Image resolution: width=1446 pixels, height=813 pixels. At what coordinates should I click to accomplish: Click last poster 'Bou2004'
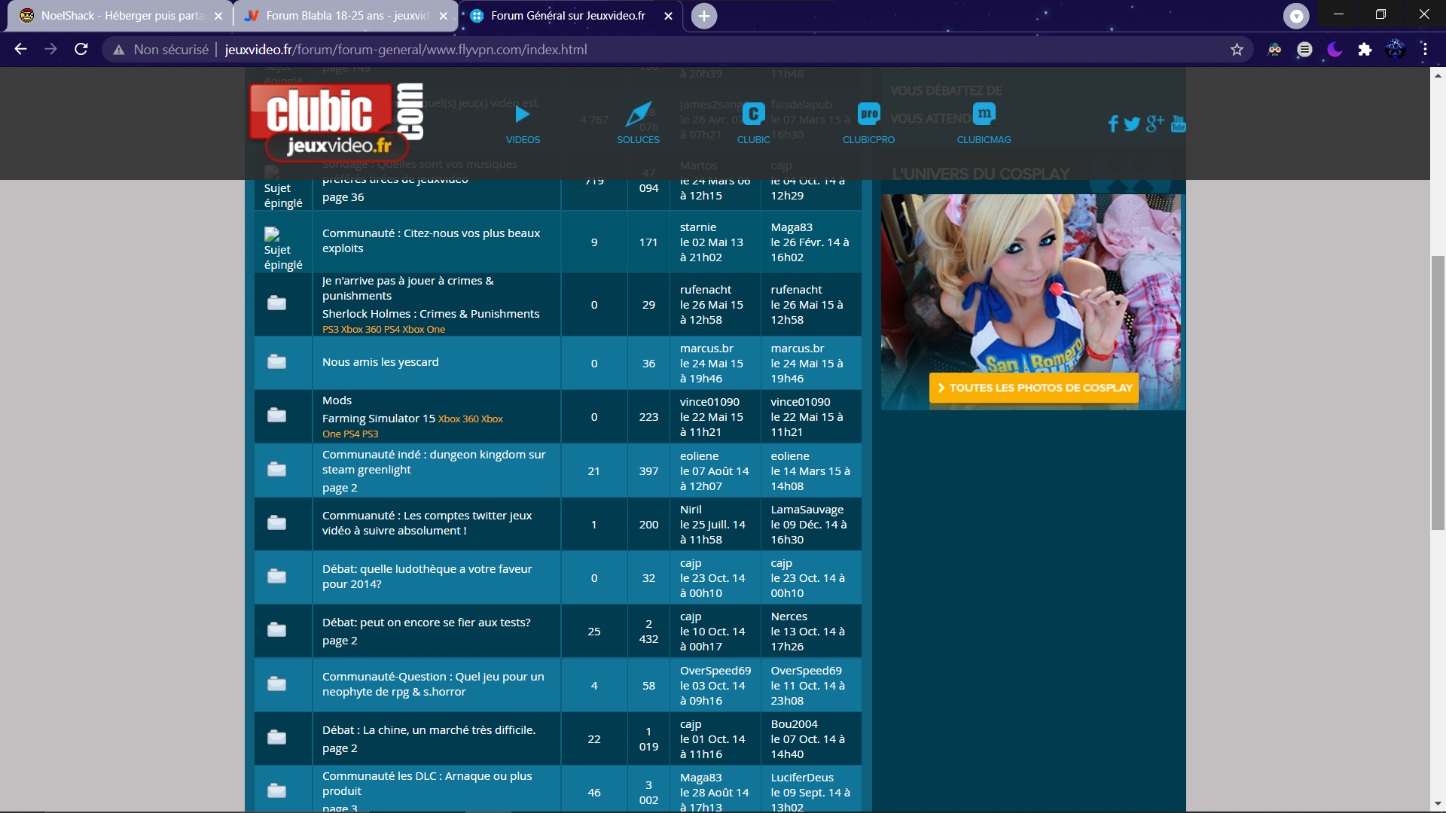[x=794, y=724]
